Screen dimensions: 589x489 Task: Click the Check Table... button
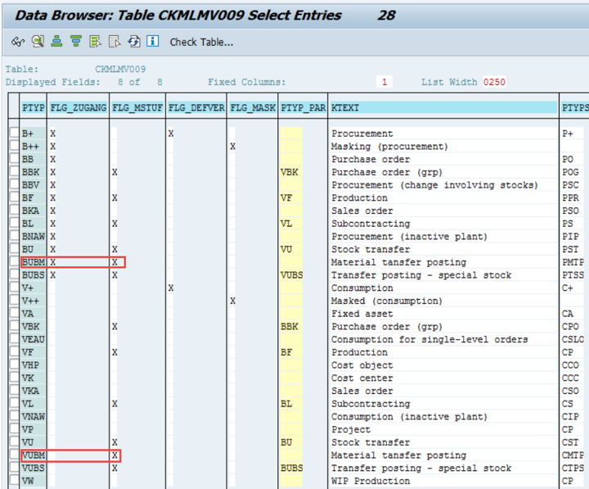[201, 42]
